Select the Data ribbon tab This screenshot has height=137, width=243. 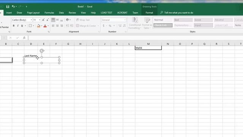(x=62, y=13)
